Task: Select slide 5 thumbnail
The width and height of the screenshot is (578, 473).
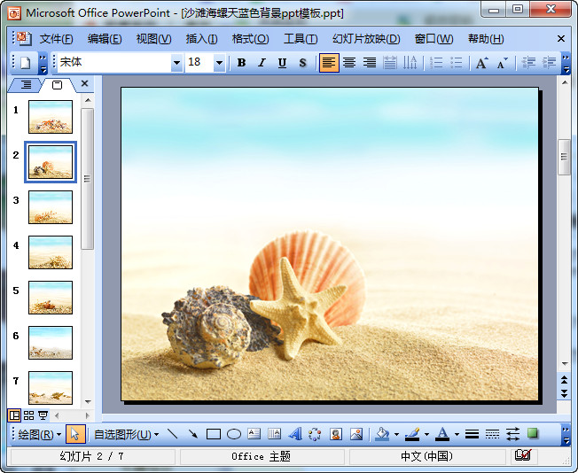Action: [51, 298]
